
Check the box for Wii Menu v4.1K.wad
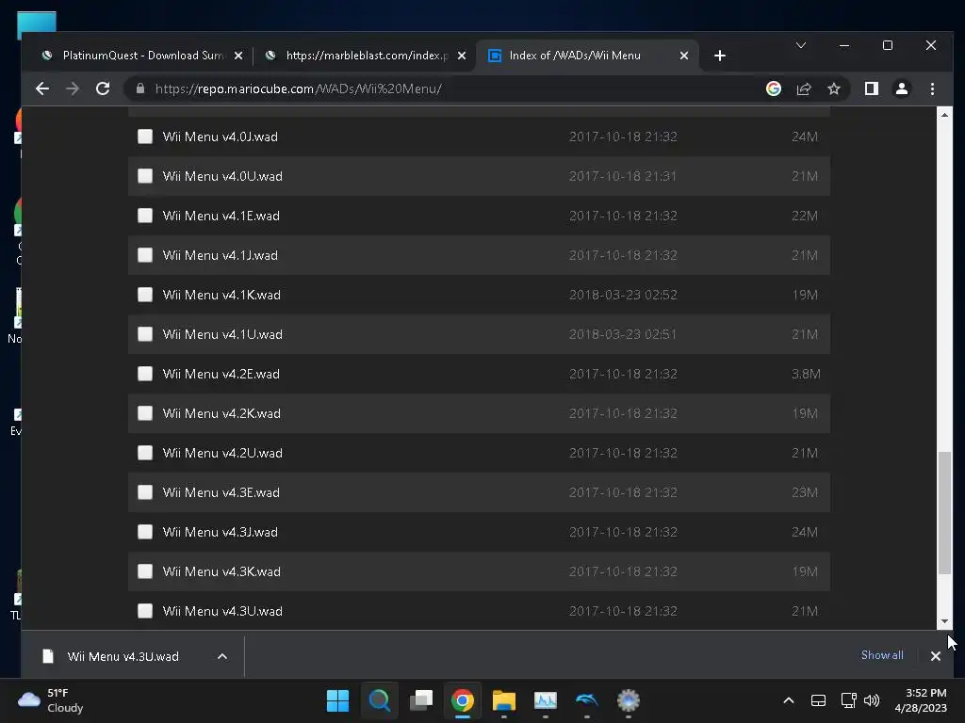[145, 295]
